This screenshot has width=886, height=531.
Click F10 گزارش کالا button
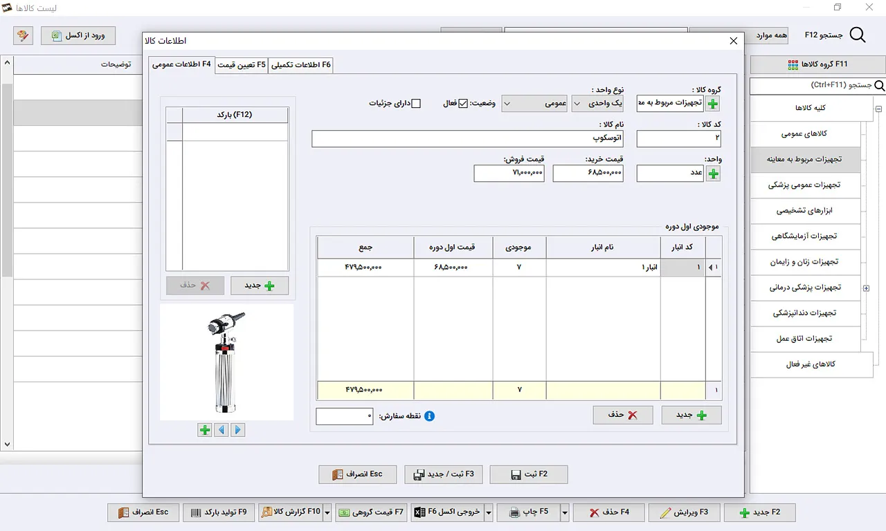click(291, 512)
